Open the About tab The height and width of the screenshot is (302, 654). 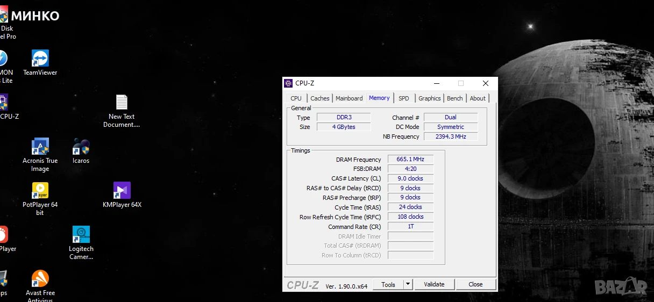tap(478, 98)
